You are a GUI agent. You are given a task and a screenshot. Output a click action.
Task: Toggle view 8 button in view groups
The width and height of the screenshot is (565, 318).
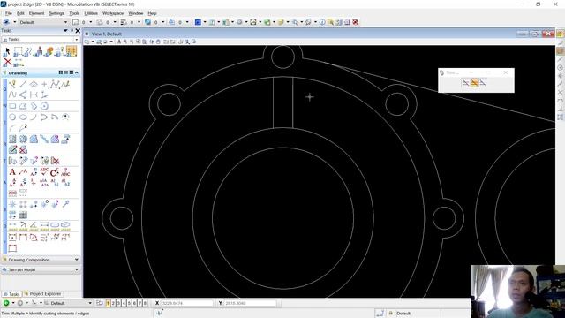pyautogui.click(x=145, y=303)
